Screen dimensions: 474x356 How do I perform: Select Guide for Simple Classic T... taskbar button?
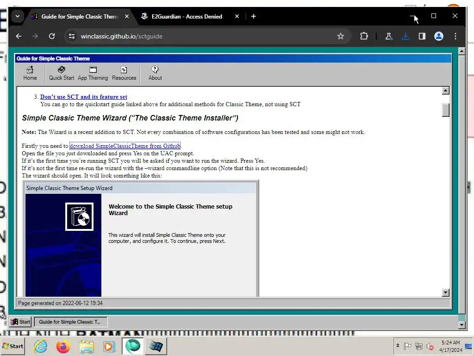point(71,322)
